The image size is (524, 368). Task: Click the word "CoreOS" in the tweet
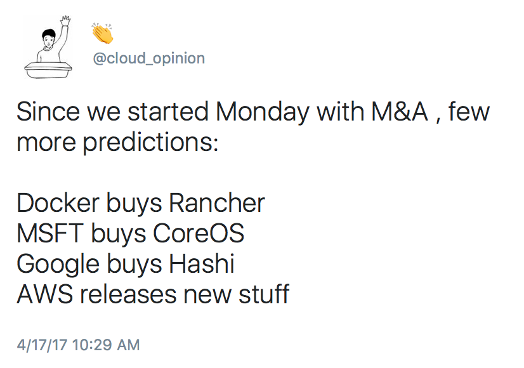[x=199, y=233]
